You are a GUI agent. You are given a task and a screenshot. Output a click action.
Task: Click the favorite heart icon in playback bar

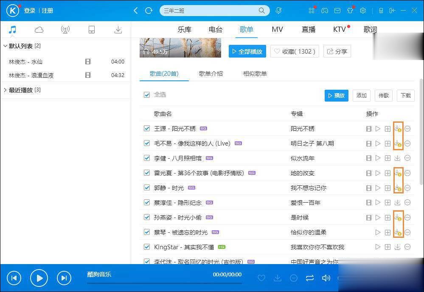(261, 278)
